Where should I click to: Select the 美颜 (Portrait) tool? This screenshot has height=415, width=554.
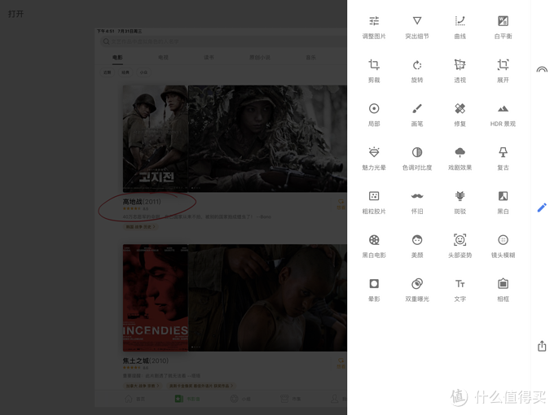(x=417, y=246)
